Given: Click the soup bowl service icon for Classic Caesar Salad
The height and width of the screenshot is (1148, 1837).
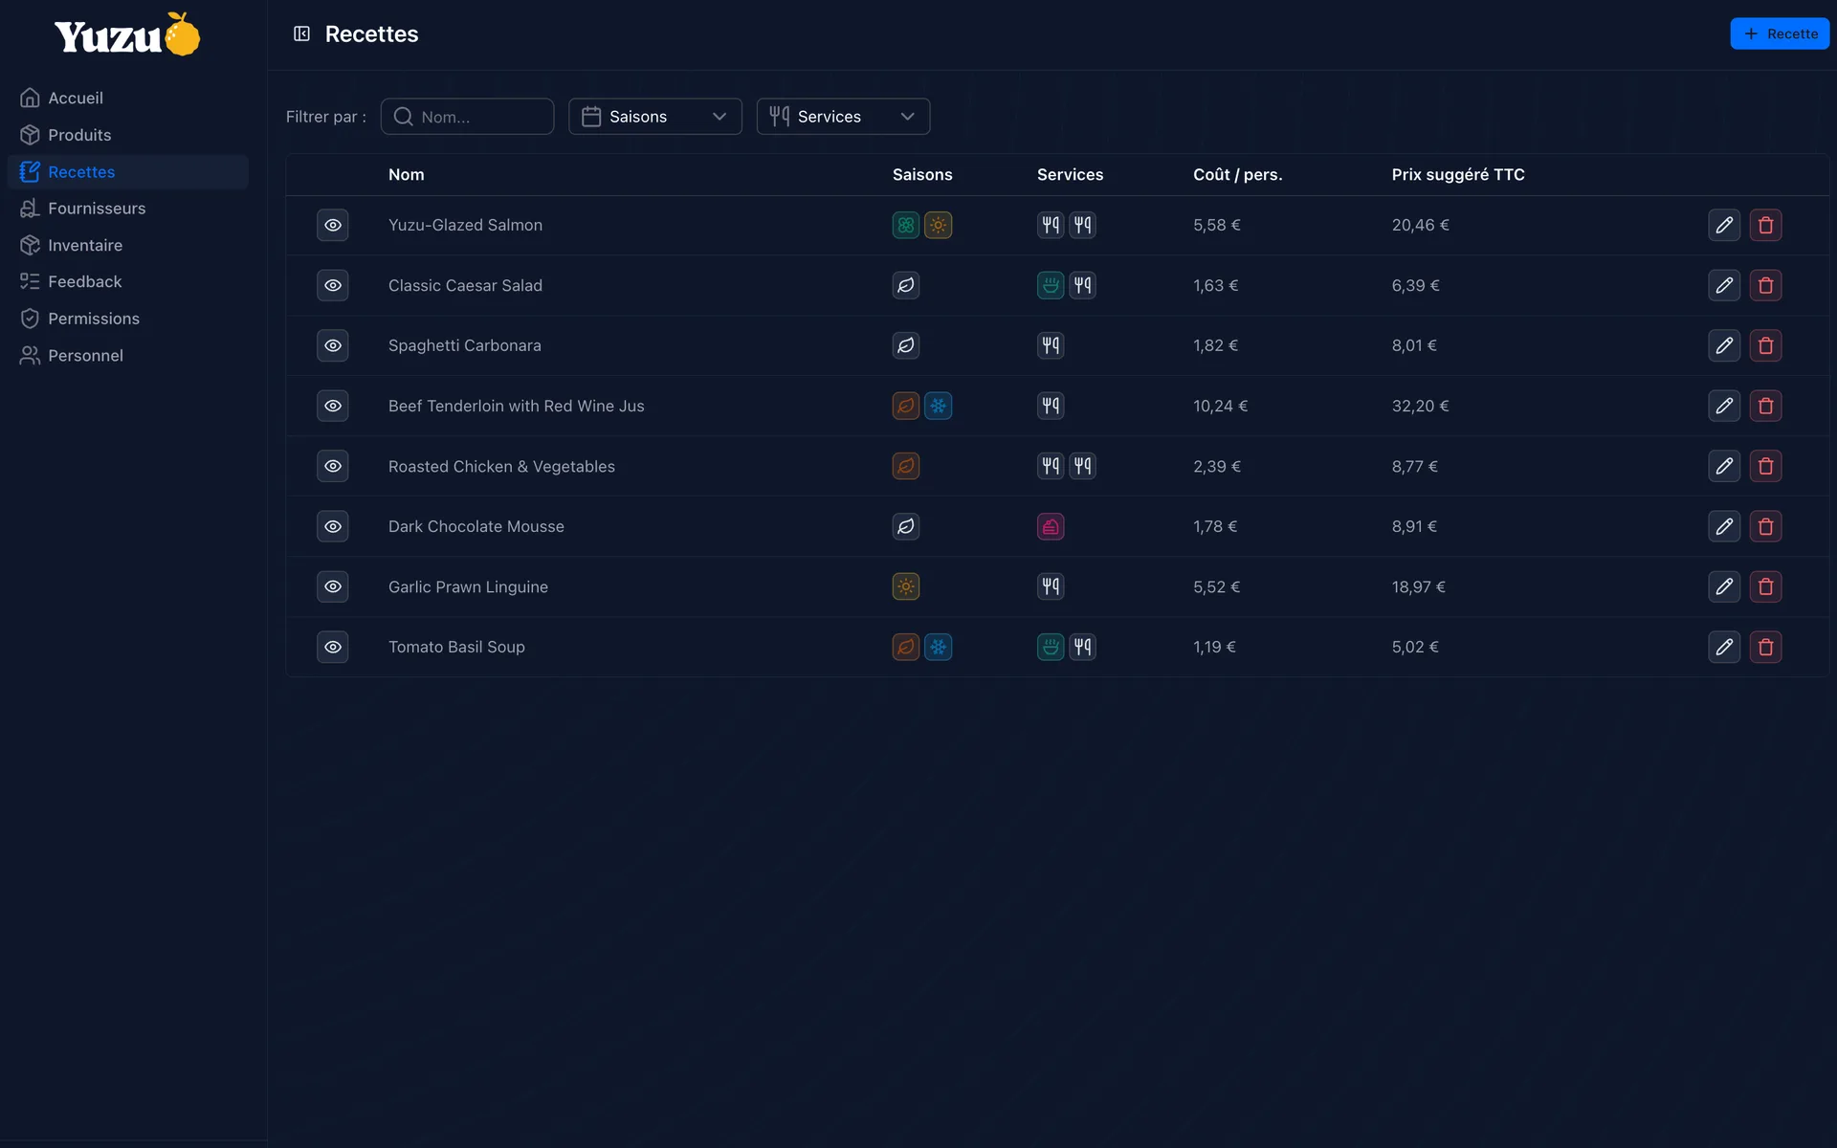Looking at the screenshot, I should 1051,285.
